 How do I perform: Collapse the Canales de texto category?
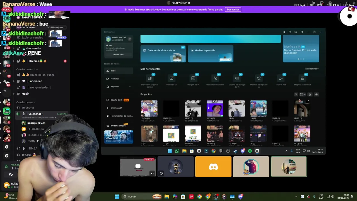click(x=27, y=70)
